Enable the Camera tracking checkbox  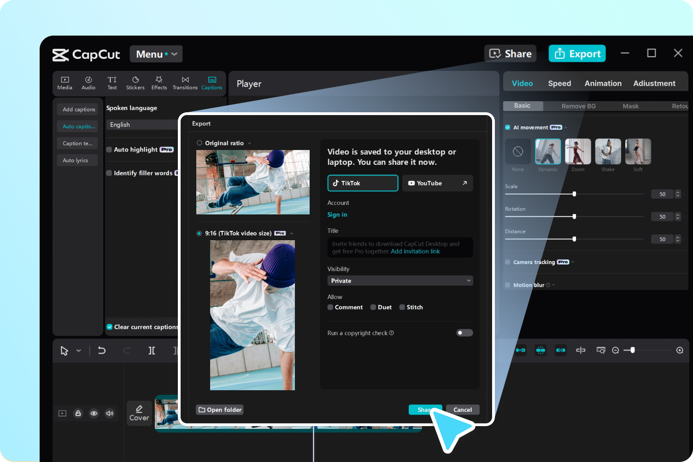[x=508, y=262]
